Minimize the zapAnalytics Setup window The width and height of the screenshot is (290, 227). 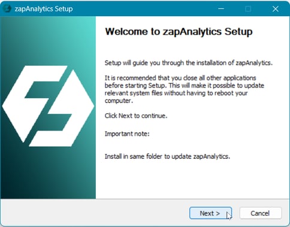pos(221,9)
